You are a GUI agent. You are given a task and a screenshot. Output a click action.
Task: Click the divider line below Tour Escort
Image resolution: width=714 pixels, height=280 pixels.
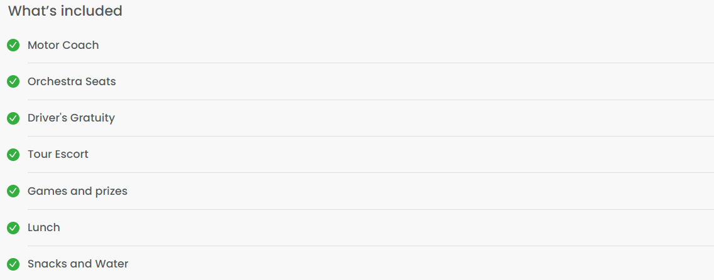[x=371, y=173]
